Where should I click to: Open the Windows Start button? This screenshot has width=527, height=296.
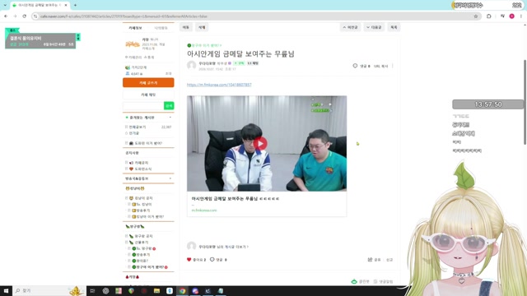6,290
